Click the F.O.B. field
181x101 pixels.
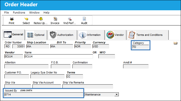pos(60,66)
